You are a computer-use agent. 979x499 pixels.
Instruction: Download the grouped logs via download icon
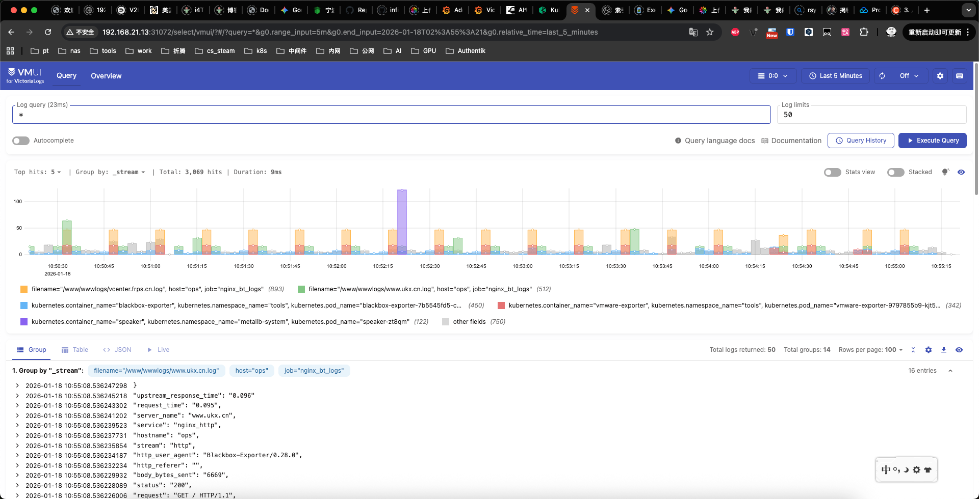[944, 350]
